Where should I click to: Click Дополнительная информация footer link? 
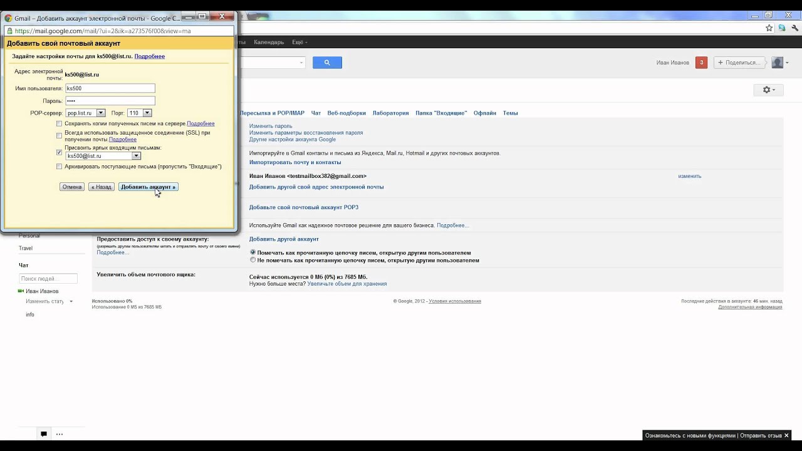click(x=750, y=307)
